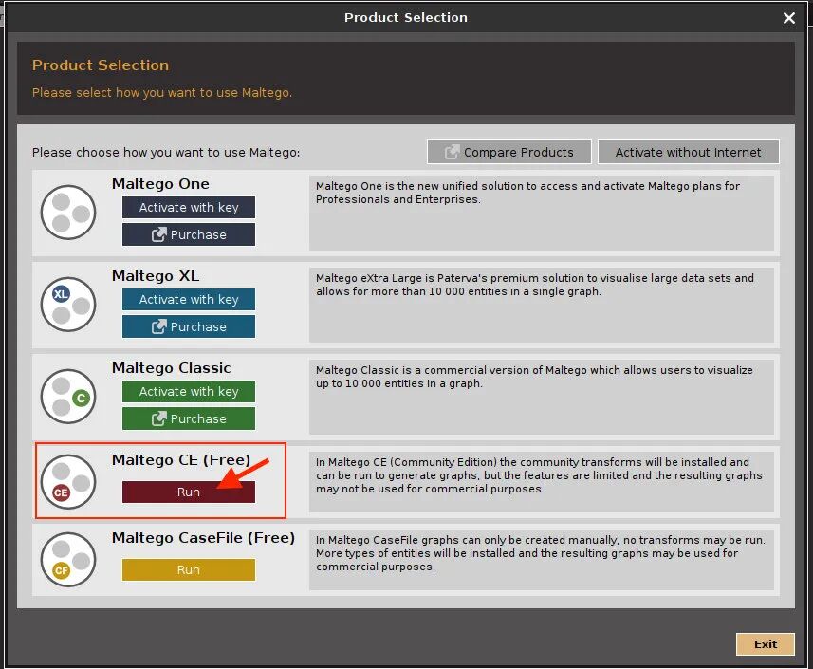Select the Maltego eXtra Large description box

coord(542,305)
